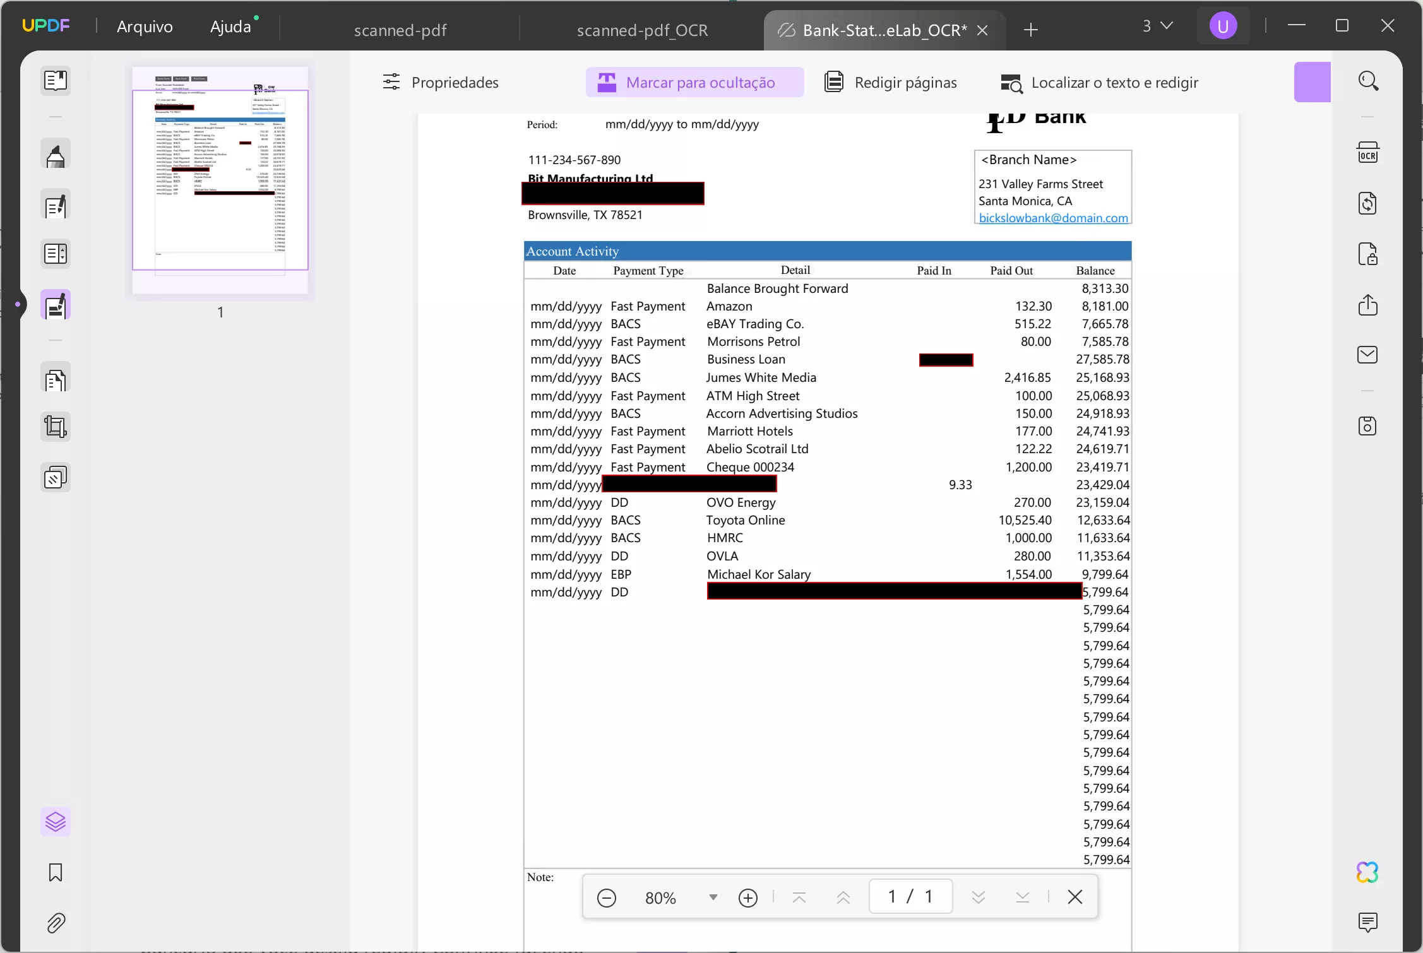Open the UPDF AI assistant icon
This screenshot has width=1423, height=953.
coord(1367,872)
